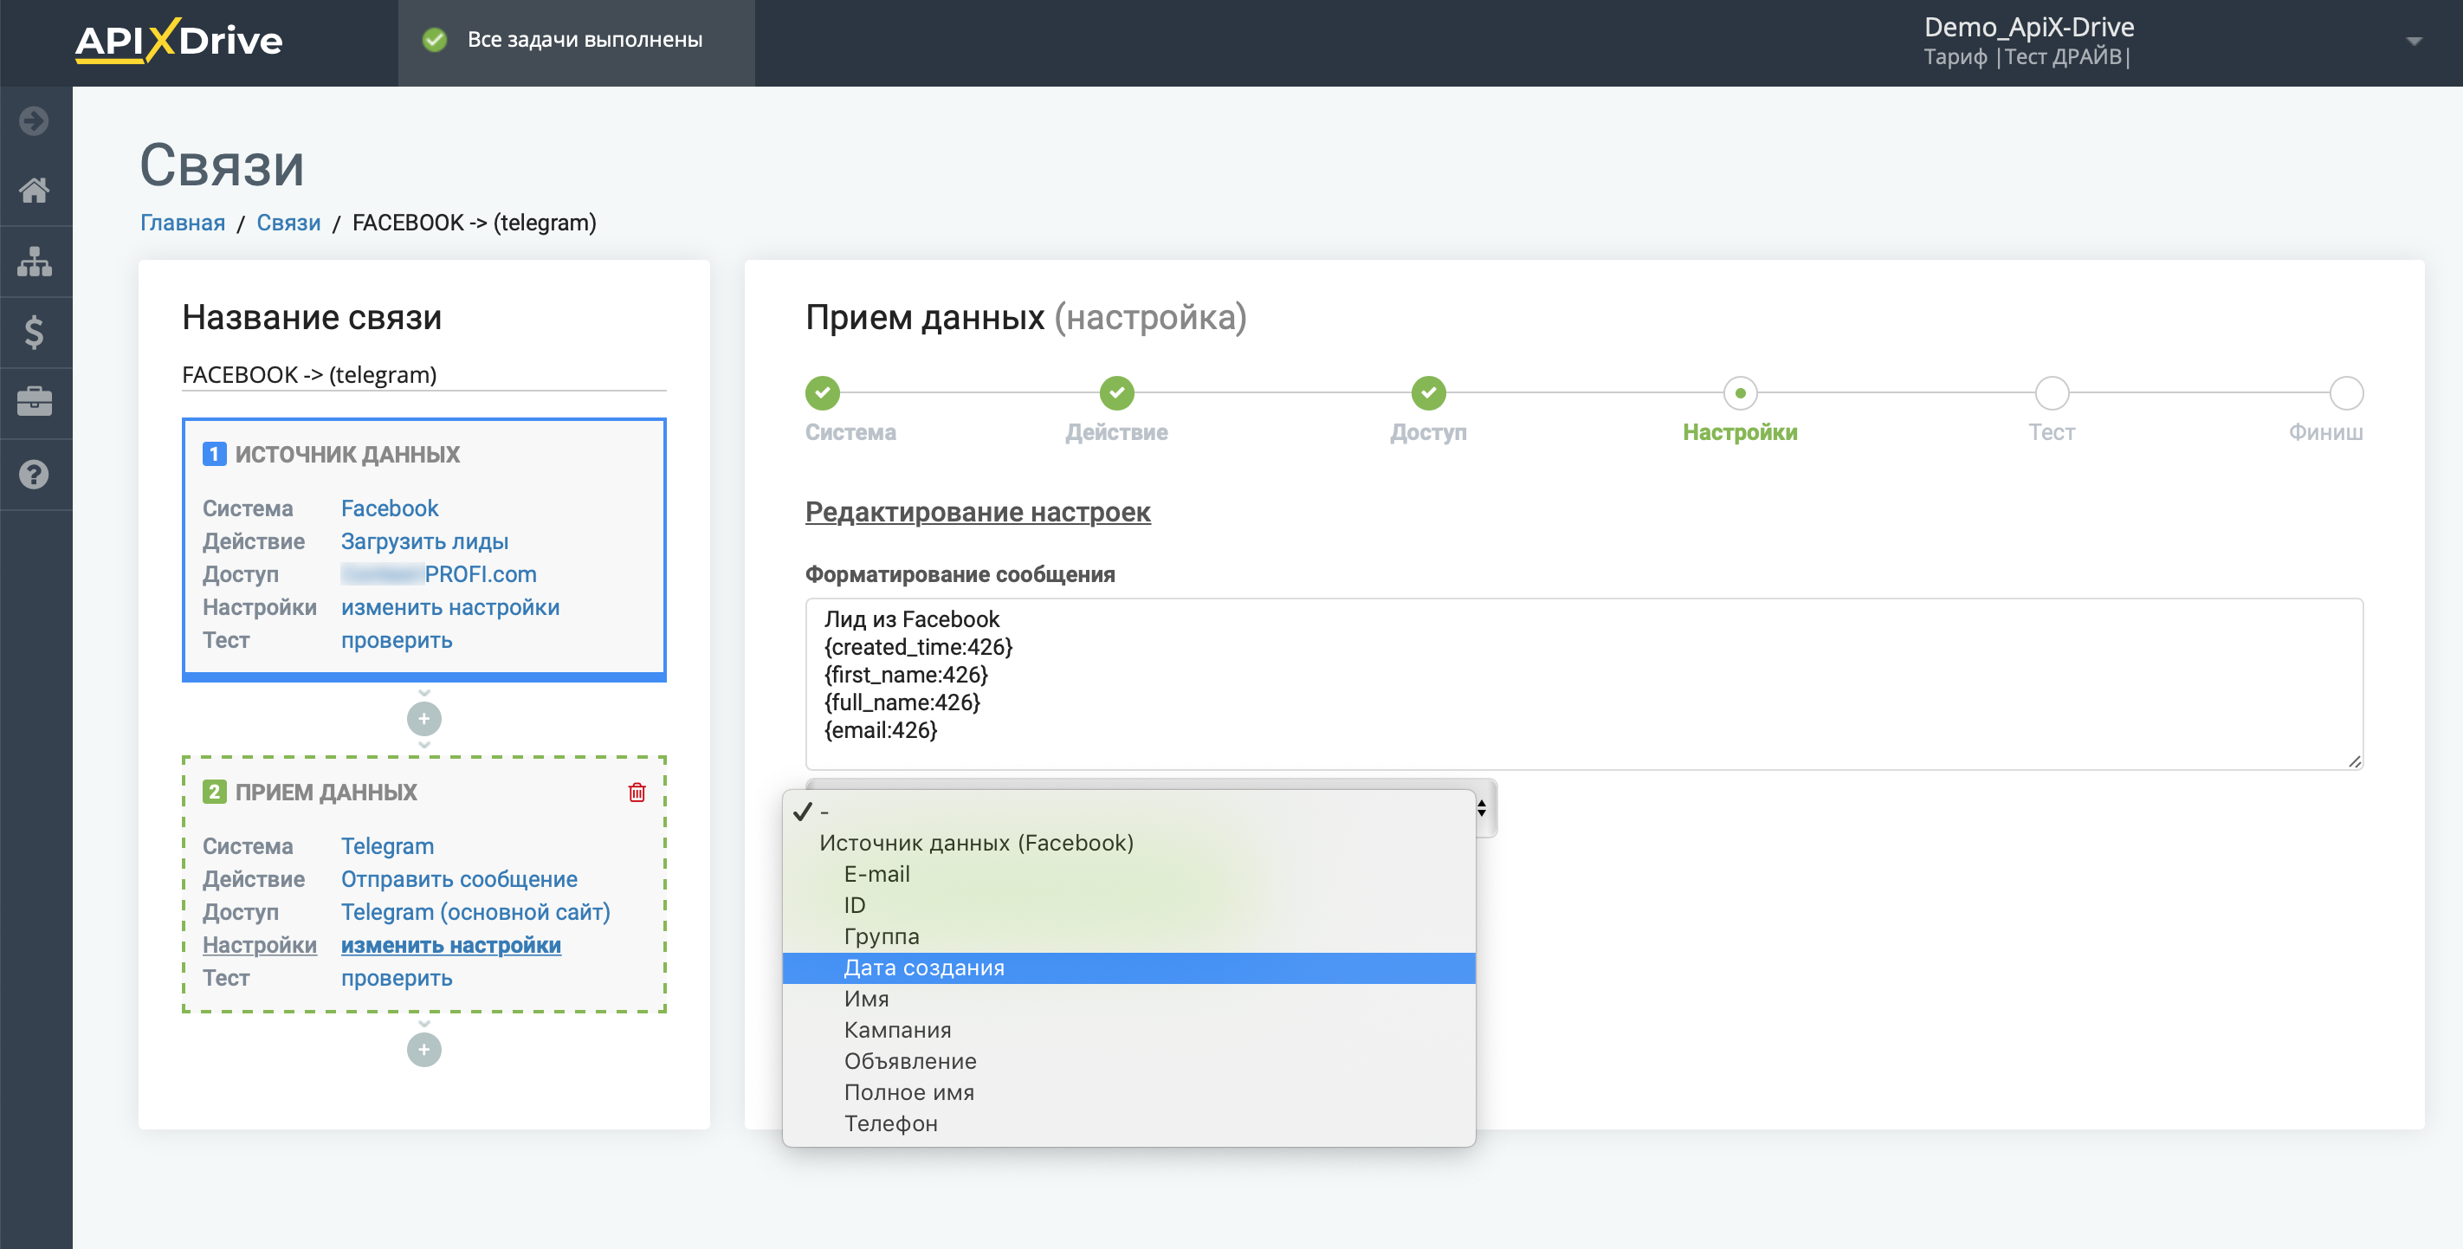This screenshot has width=2463, height=1249.
Task: Open the briefcase icon in the sidebar
Action: [35, 402]
